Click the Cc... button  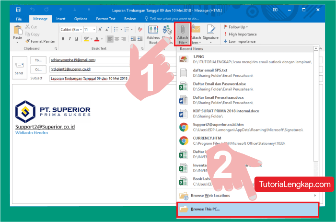point(38,70)
